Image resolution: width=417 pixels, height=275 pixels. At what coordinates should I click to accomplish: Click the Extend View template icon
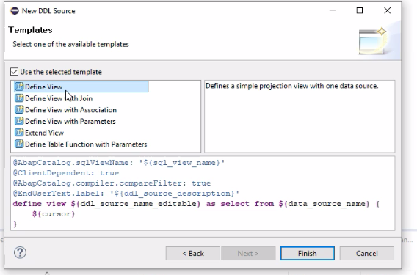[19, 133]
